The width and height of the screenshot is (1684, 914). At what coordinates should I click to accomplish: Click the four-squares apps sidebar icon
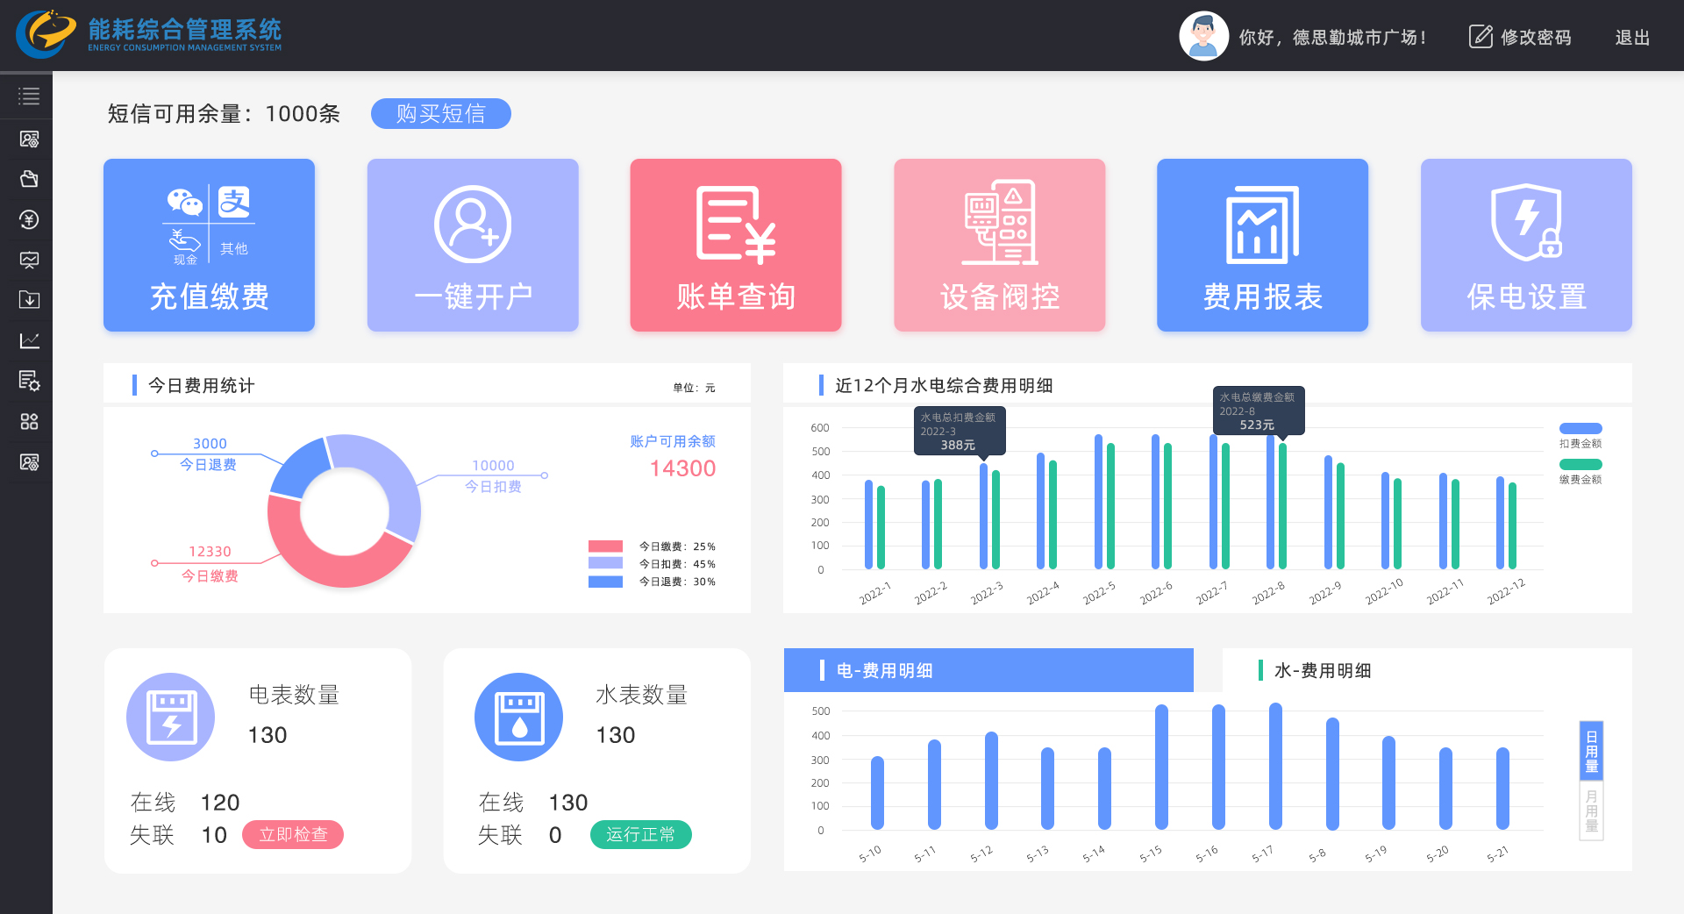(29, 422)
